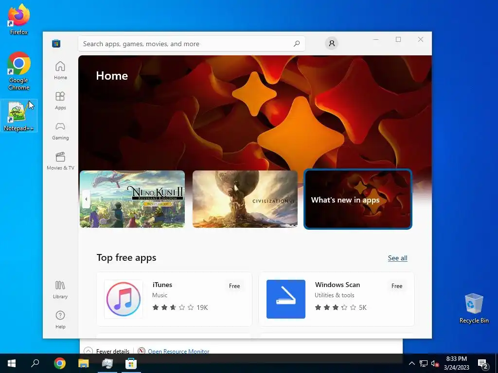The image size is (498, 373).
Task: Open the What's new in apps tile
Action: pos(358,199)
